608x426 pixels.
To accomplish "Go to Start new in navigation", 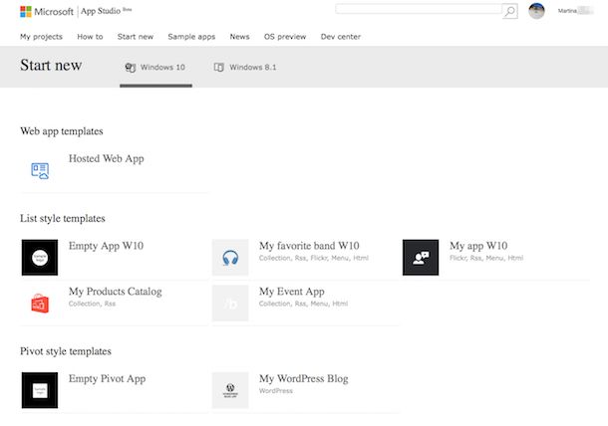I will (x=136, y=37).
